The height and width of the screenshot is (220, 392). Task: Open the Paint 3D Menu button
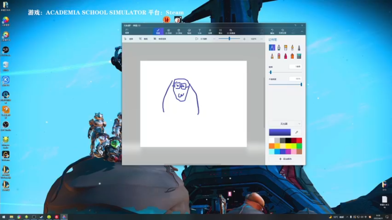127,31
